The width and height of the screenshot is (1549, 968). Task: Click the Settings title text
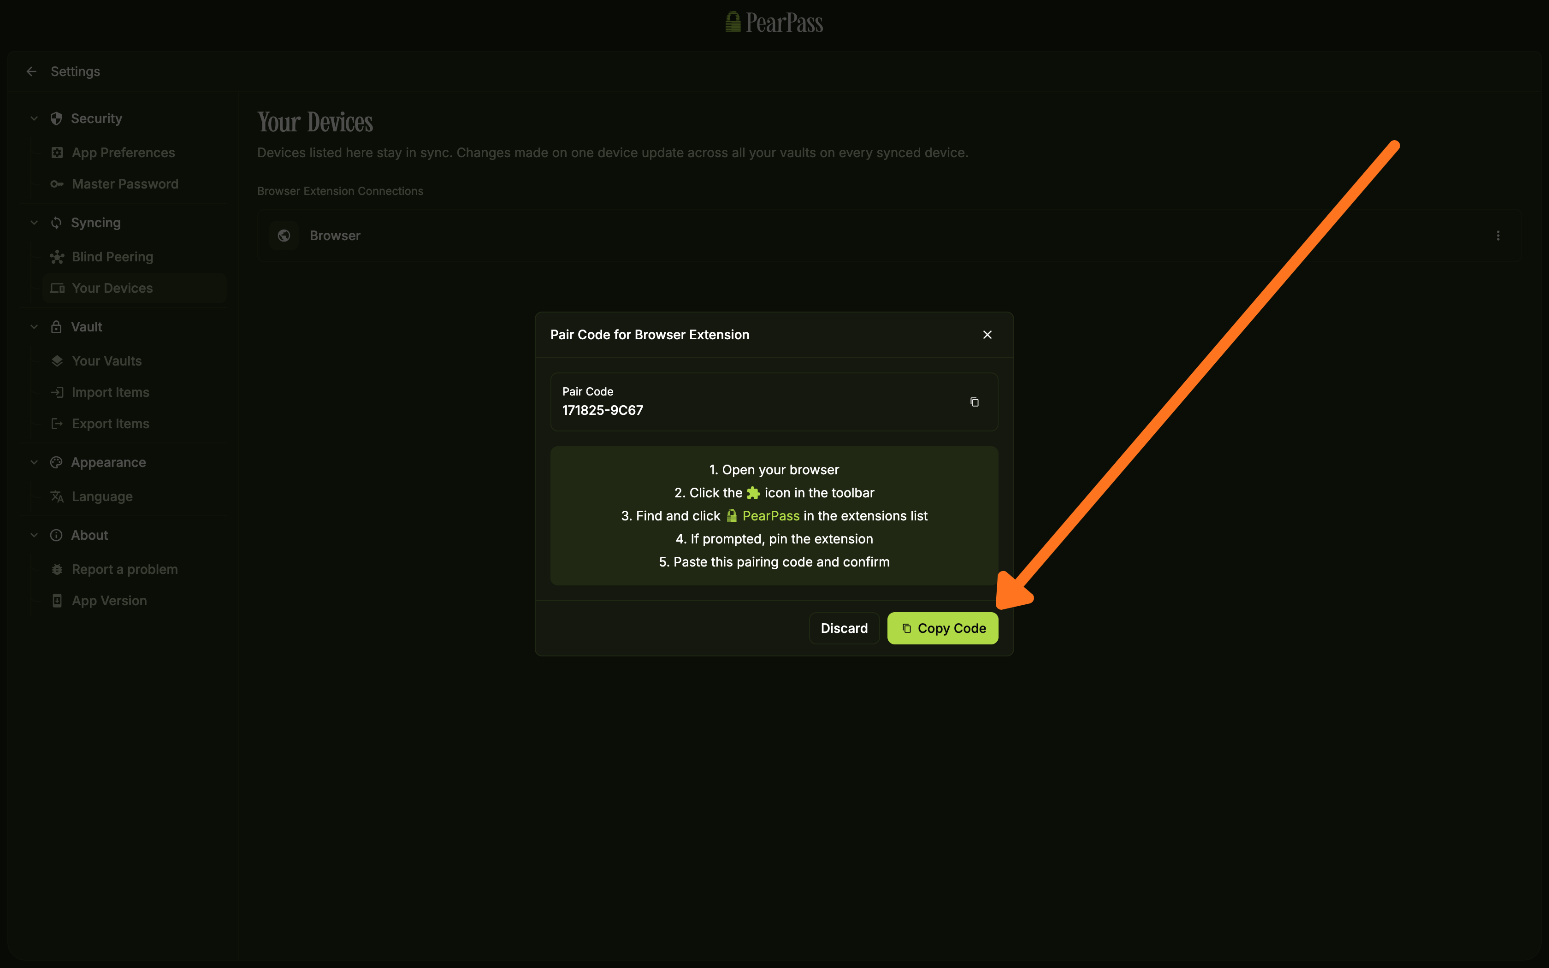click(76, 72)
